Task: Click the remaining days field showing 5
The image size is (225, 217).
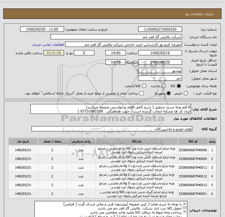Action: pyautogui.click(x=84, y=53)
